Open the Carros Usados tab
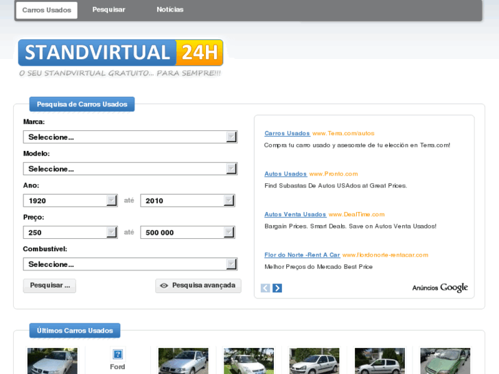Image resolution: width=499 pixels, height=374 pixels. click(47, 10)
